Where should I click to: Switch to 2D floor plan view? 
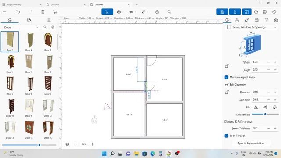(247, 12)
